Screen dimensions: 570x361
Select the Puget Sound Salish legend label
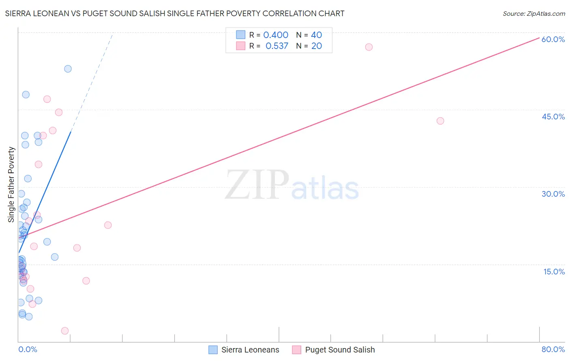click(x=340, y=350)
